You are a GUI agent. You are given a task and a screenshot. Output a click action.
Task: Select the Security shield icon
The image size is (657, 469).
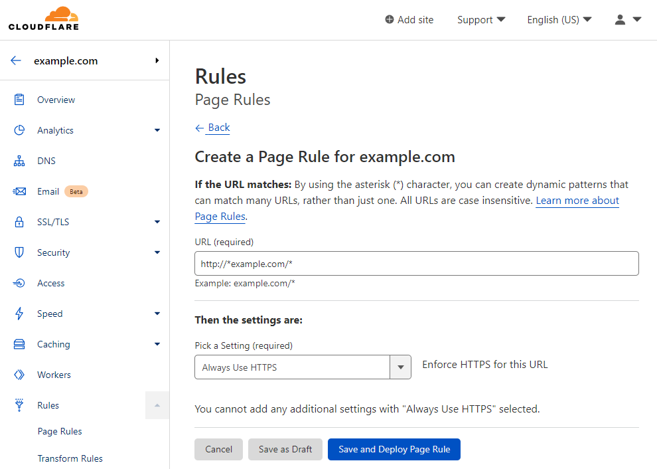19,252
